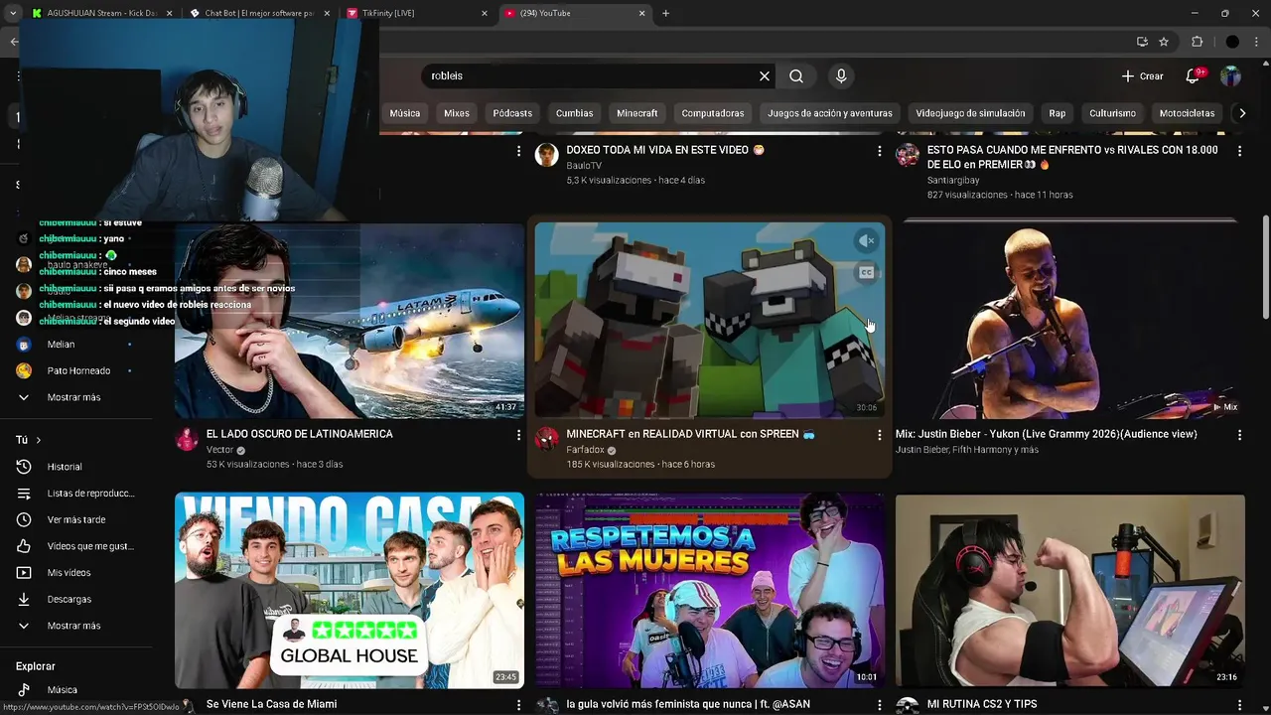Expand subscriptions with Mostrar más
The width and height of the screenshot is (1271, 715).
(x=73, y=397)
